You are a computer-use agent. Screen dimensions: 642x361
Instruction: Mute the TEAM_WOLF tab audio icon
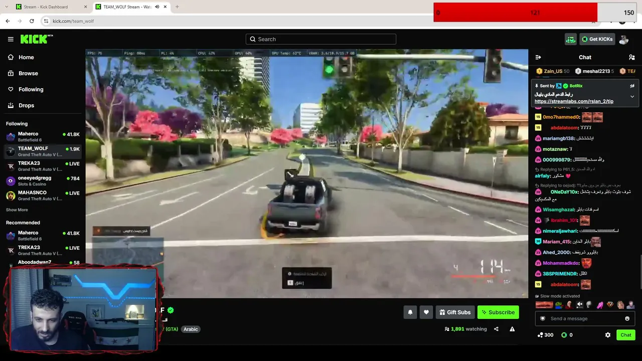click(157, 7)
